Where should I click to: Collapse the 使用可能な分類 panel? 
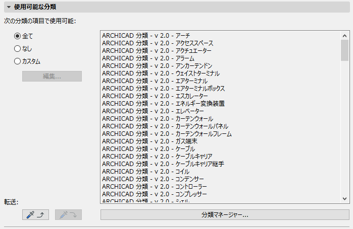[x=9, y=7]
